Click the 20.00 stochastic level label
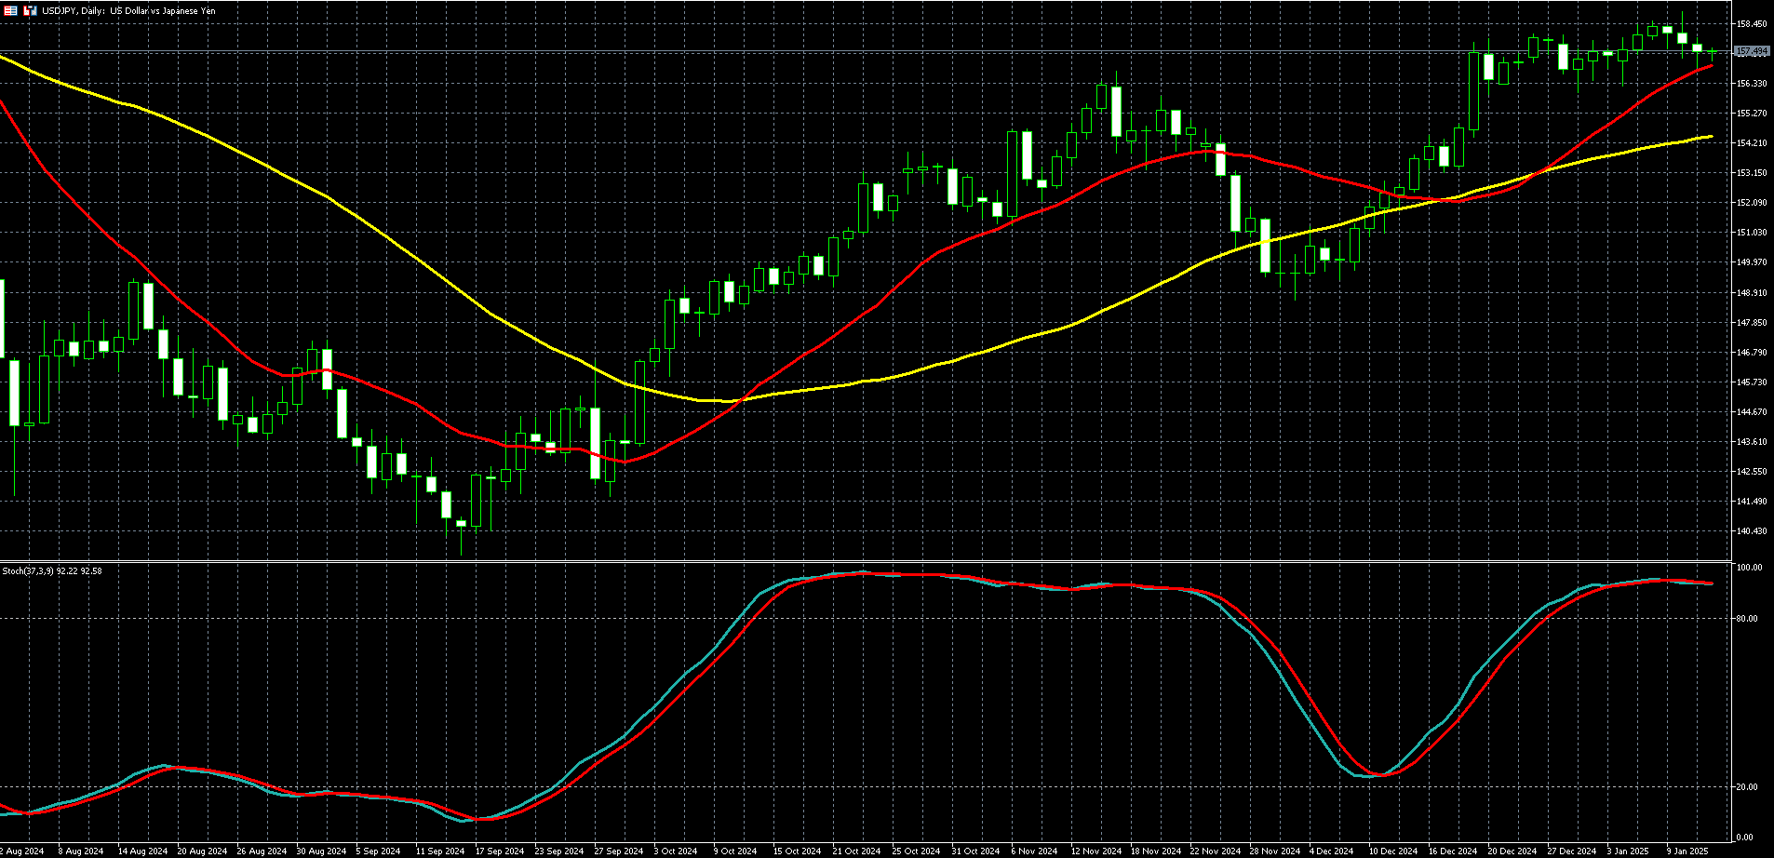The width and height of the screenshot is (1774, 858). pos(1749,787)
